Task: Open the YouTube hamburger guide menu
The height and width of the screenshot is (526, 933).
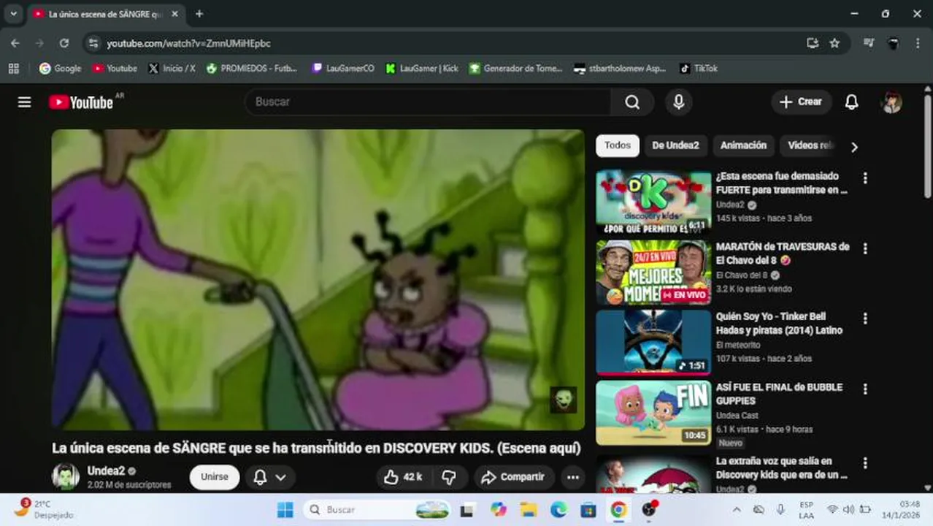Action: pos(24,102)
